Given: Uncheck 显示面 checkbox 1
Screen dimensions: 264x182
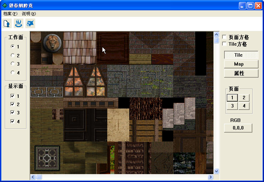Looking at the screenshot, I should coord(12,96).
